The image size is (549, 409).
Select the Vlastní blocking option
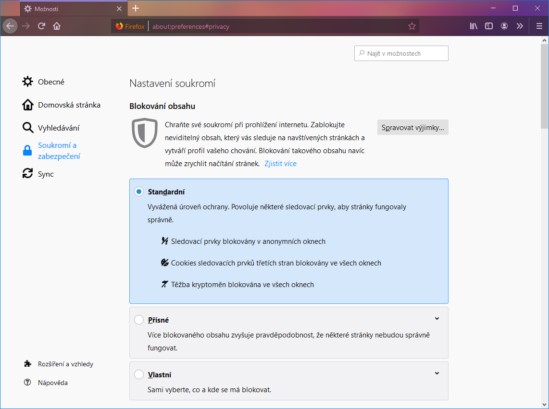[139, 374]
